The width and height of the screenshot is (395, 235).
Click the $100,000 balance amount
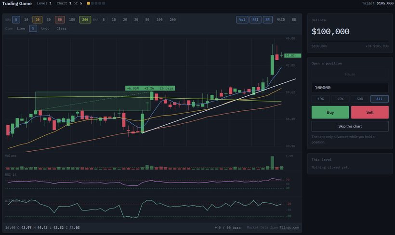click(x=330, y=32)
